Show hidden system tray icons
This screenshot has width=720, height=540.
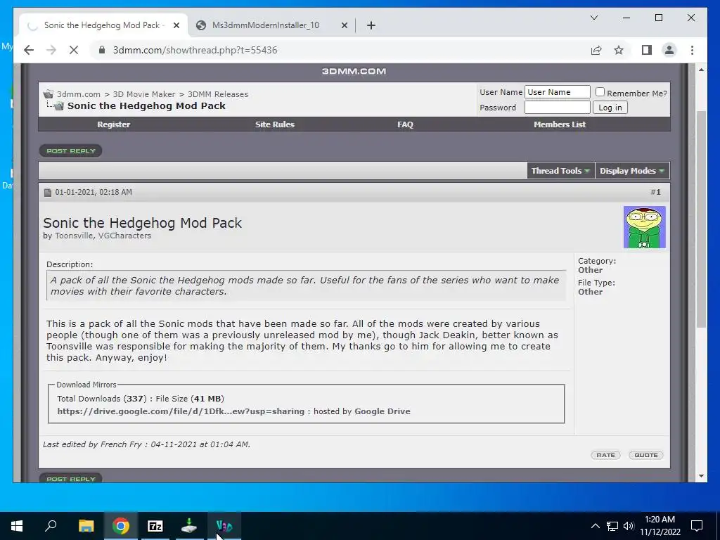click(595, 526)
